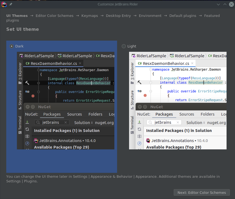The image size is (235, 199).
Task: Click the Featured plugins breadcrumb step
Action: (x=212, y=16)
